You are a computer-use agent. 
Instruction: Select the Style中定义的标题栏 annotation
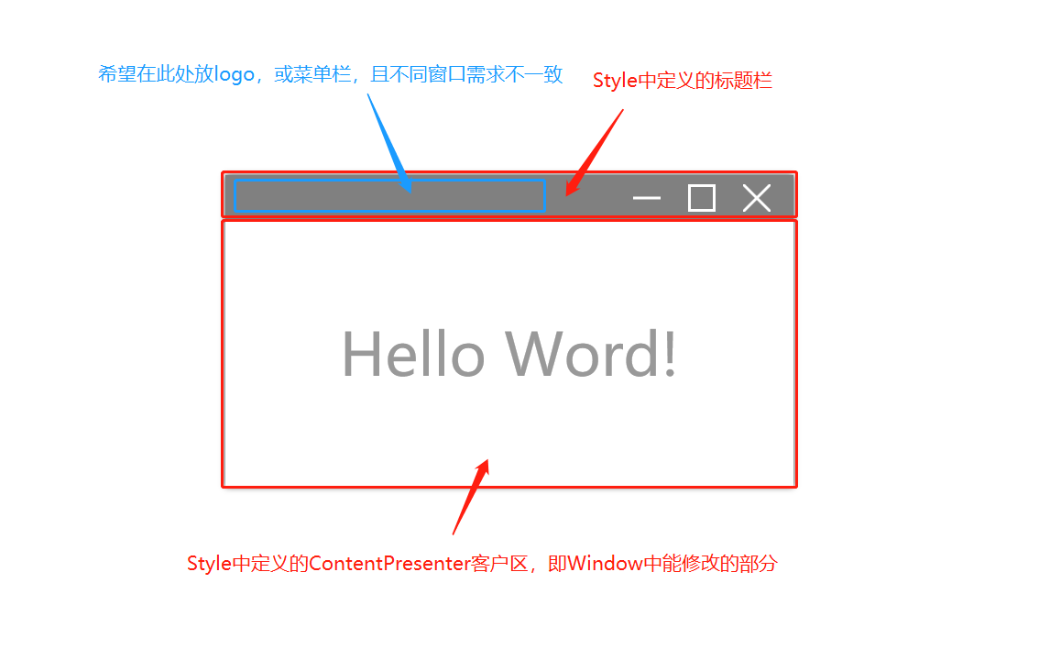(x=683, y=81)
